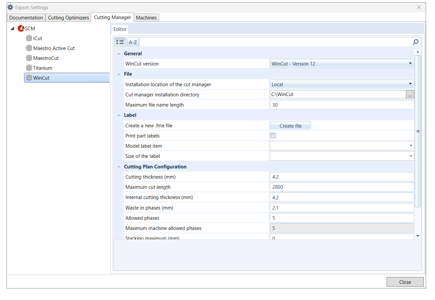
Task: Click the search magnifier icon
Action: 416,42
